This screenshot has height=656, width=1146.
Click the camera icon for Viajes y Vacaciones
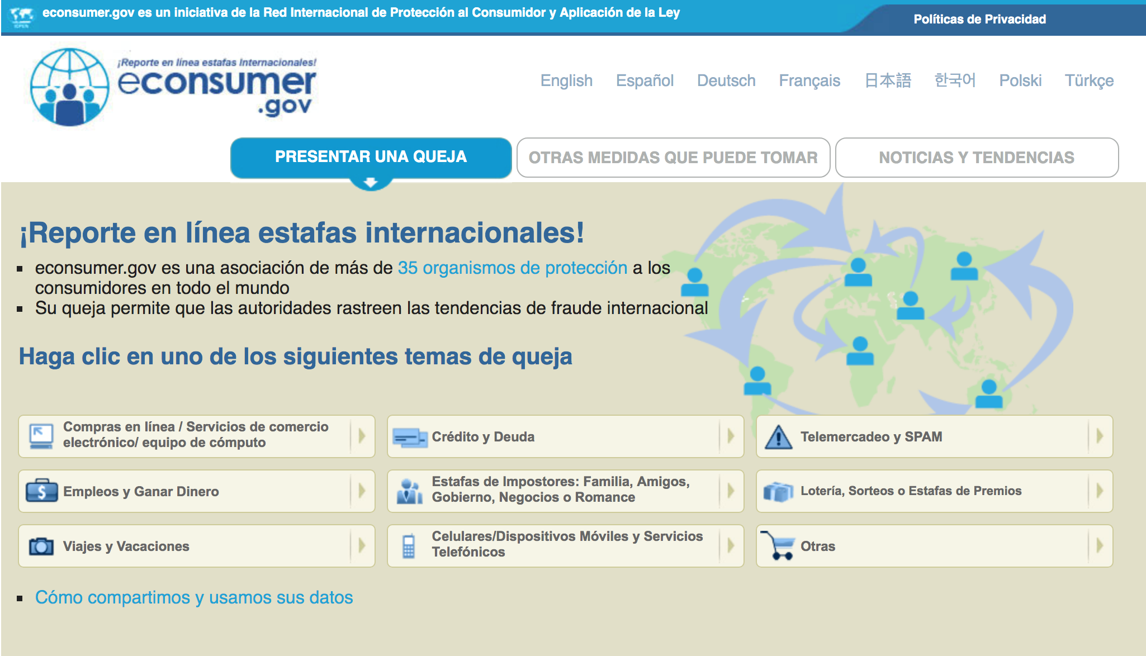[41, 546]
